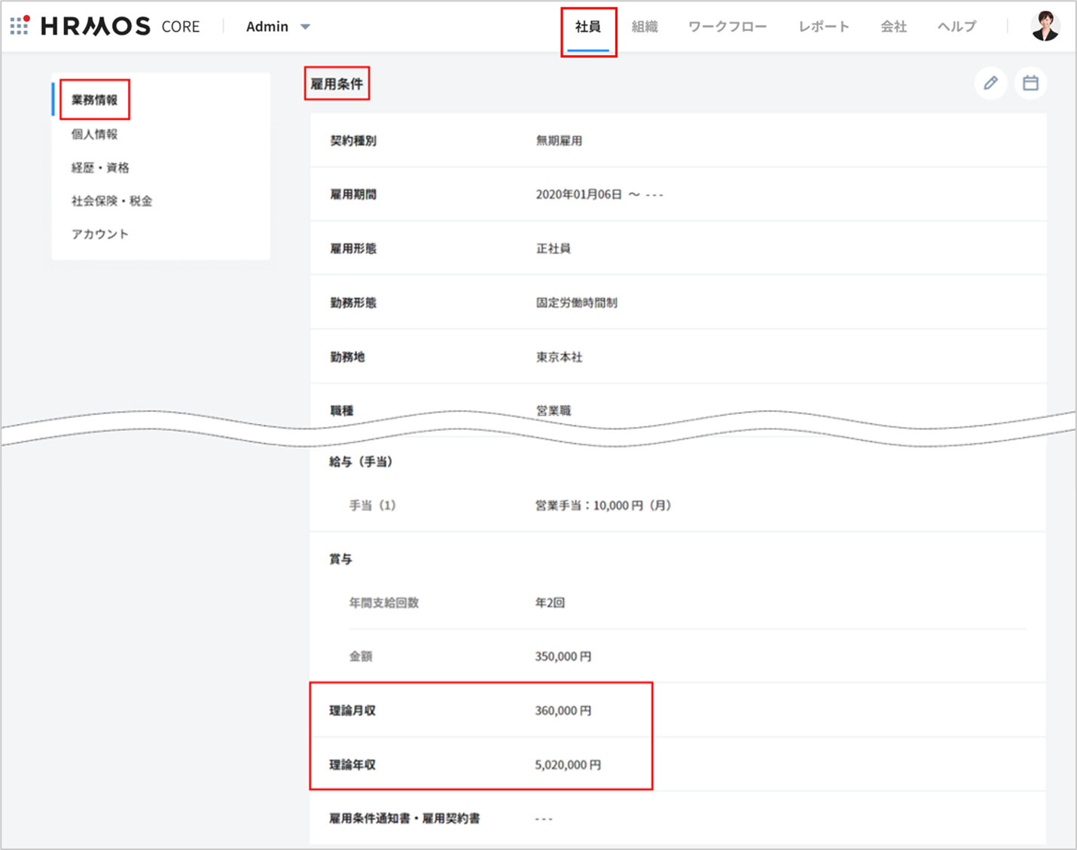Click the 理論年収 value 5,020,000 円
The image size is (1077, 850).
click(x=568, y=765)
